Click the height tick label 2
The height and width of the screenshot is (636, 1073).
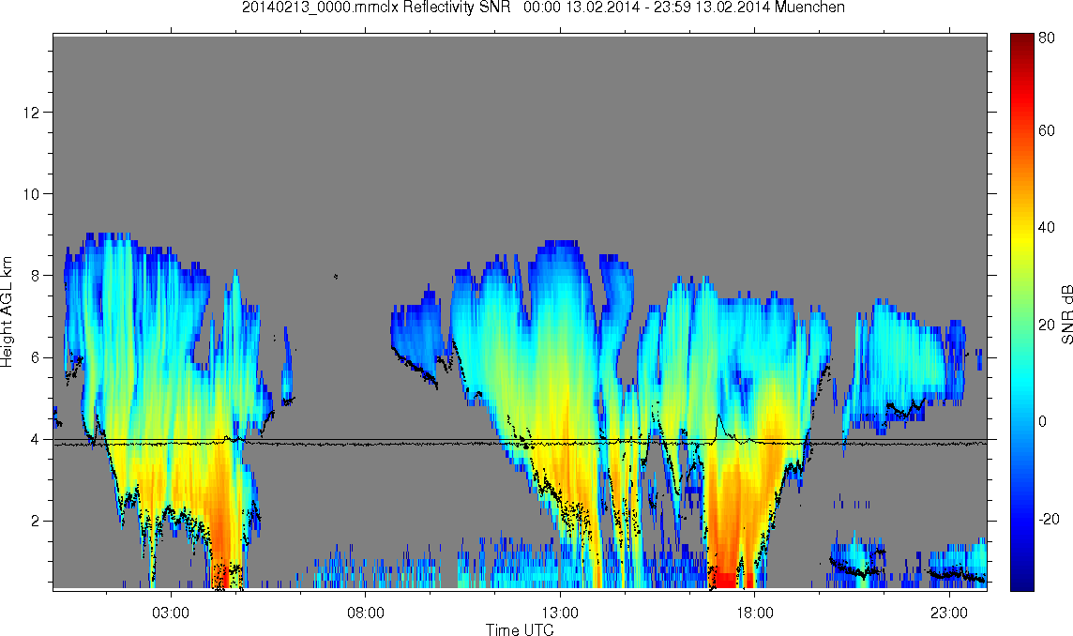point(35,521)
